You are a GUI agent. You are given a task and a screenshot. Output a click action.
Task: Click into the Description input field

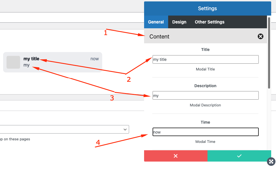(x=206, y=96)
